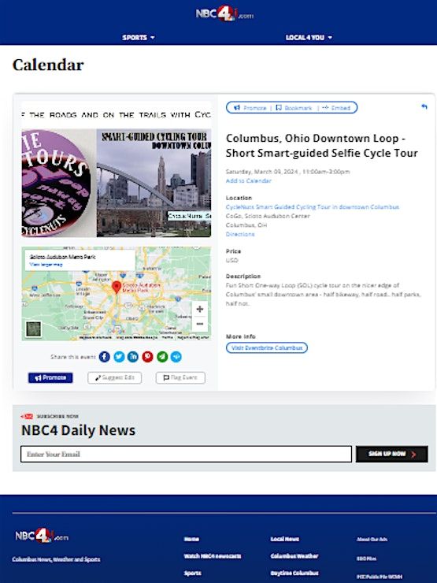The width and height of the screenshot is (437, 583).
Task: Expand the Local 4 You dropdown
Action: [x=309, y=38]
